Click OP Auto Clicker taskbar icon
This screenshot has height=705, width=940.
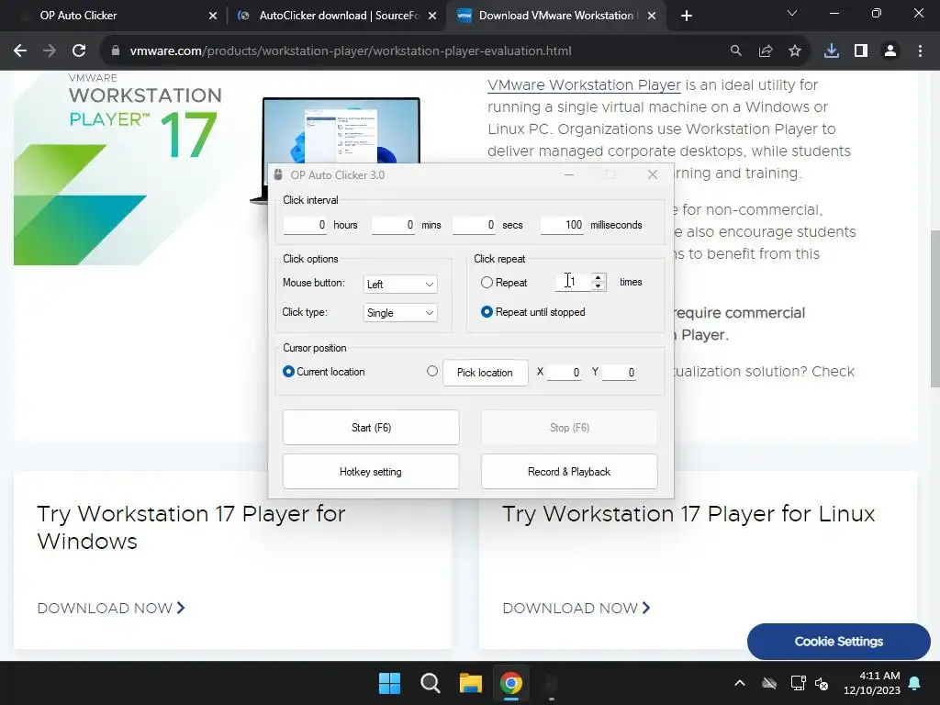(552, 683)
